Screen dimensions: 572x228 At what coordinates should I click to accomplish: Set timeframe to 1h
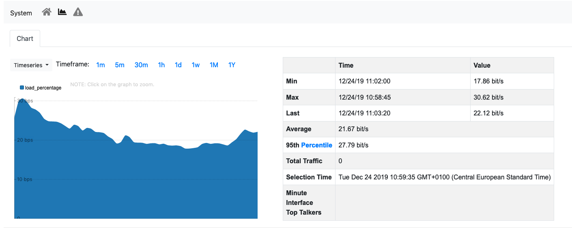click(161, 65)
